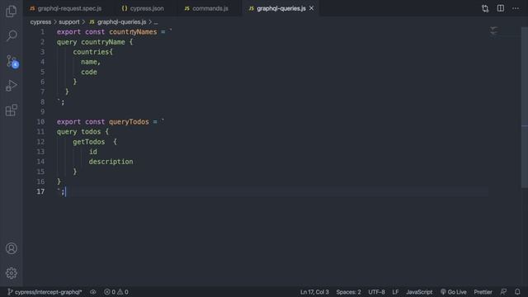Screen dimensions: 528x297
Task: Click the feedback icon in status bar
Action: [x=503, y=292]
